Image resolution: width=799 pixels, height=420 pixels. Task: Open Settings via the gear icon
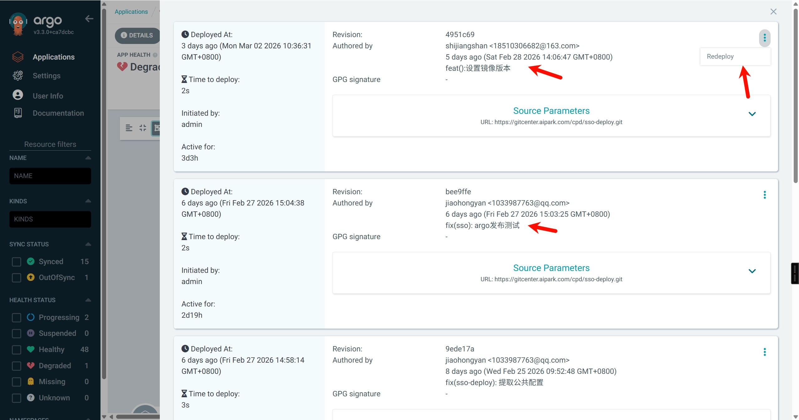[x=18, y=76]
